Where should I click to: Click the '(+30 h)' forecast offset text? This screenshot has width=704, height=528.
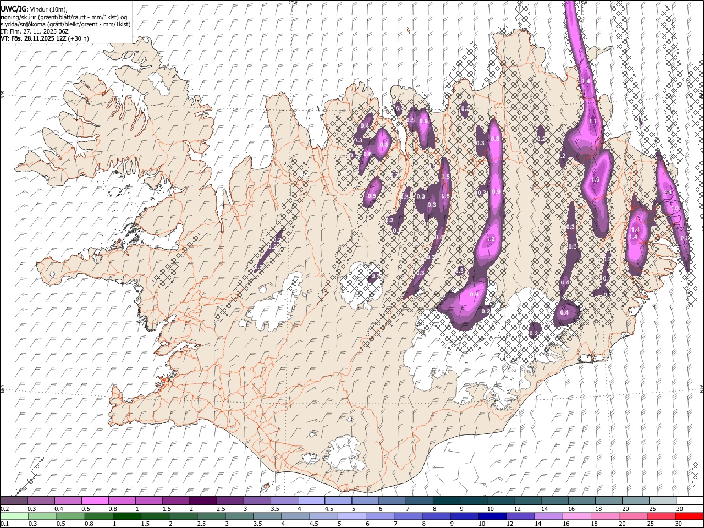click(x=79, y=38)
